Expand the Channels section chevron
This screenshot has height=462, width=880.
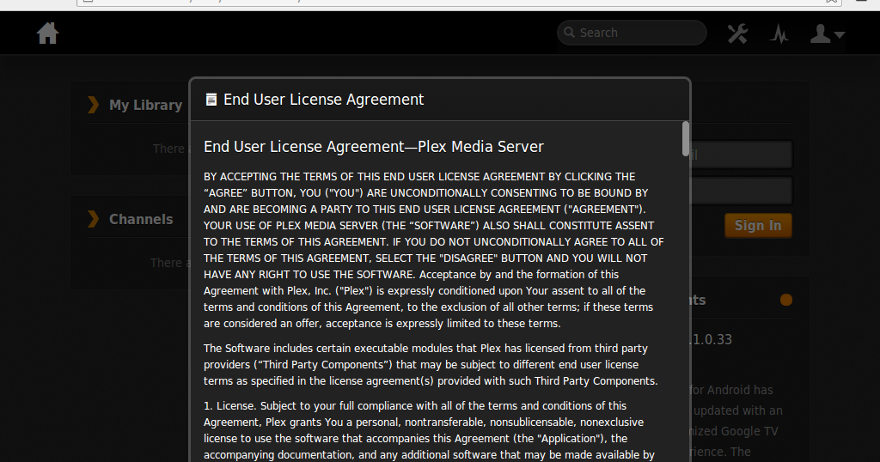pos(93,219)
